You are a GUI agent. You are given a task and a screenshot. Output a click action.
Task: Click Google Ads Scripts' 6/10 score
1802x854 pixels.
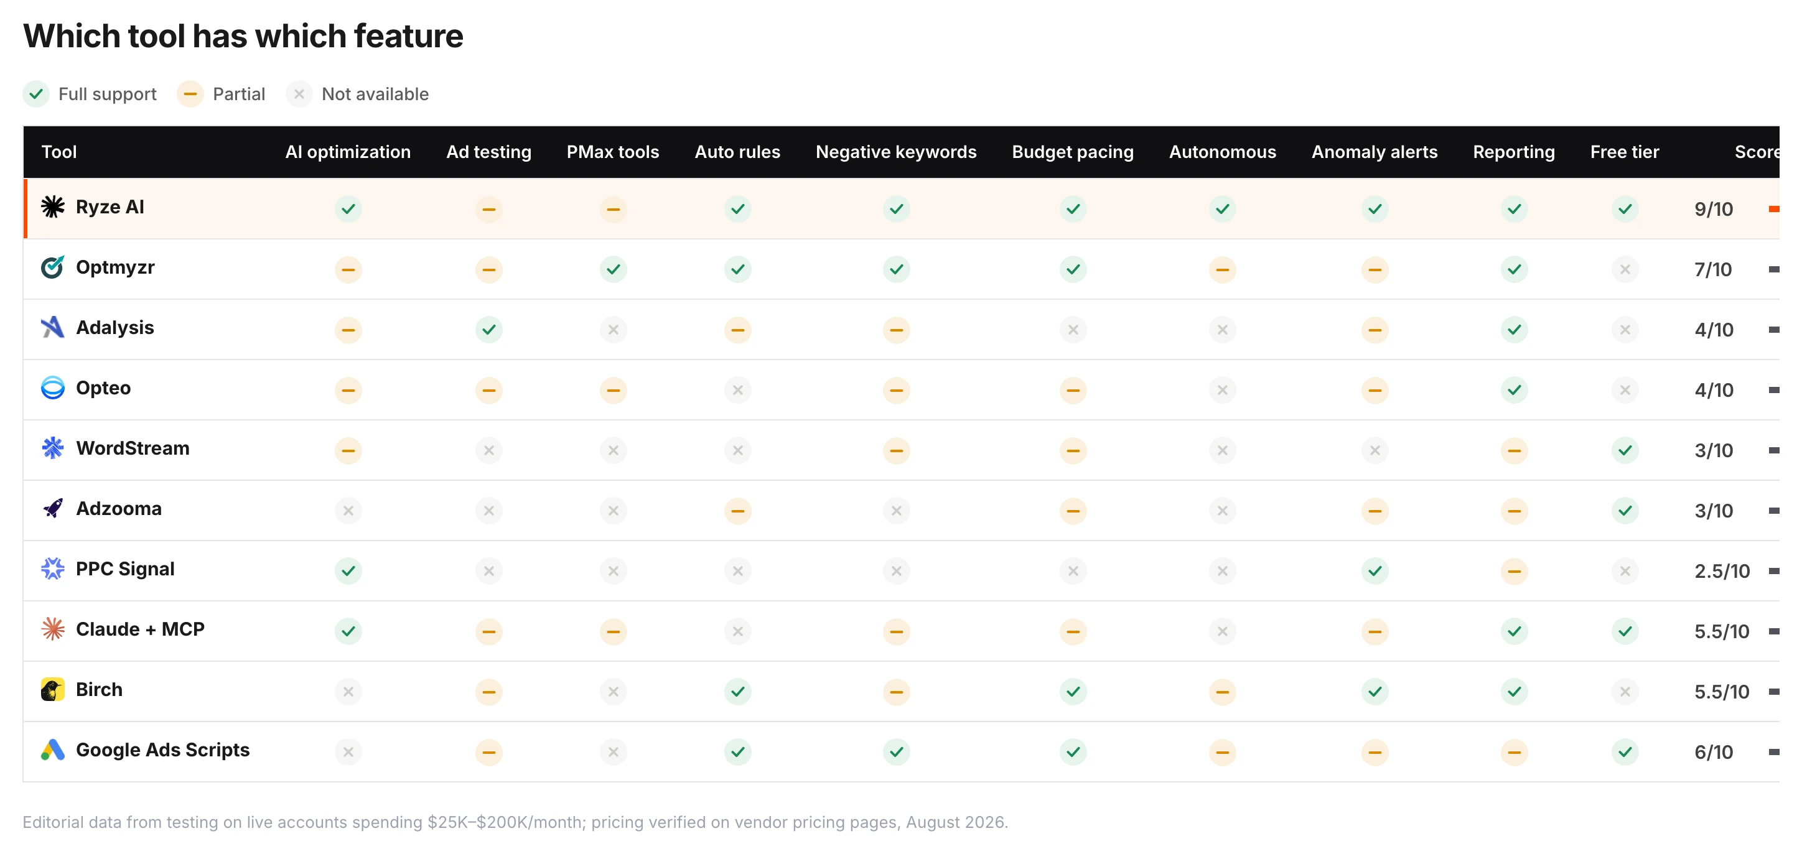(1713, 752)
